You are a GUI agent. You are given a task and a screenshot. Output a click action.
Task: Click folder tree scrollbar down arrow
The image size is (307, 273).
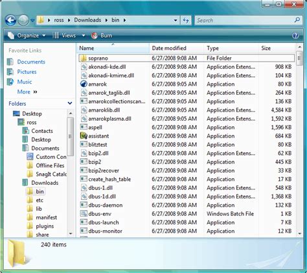(71, 233)
